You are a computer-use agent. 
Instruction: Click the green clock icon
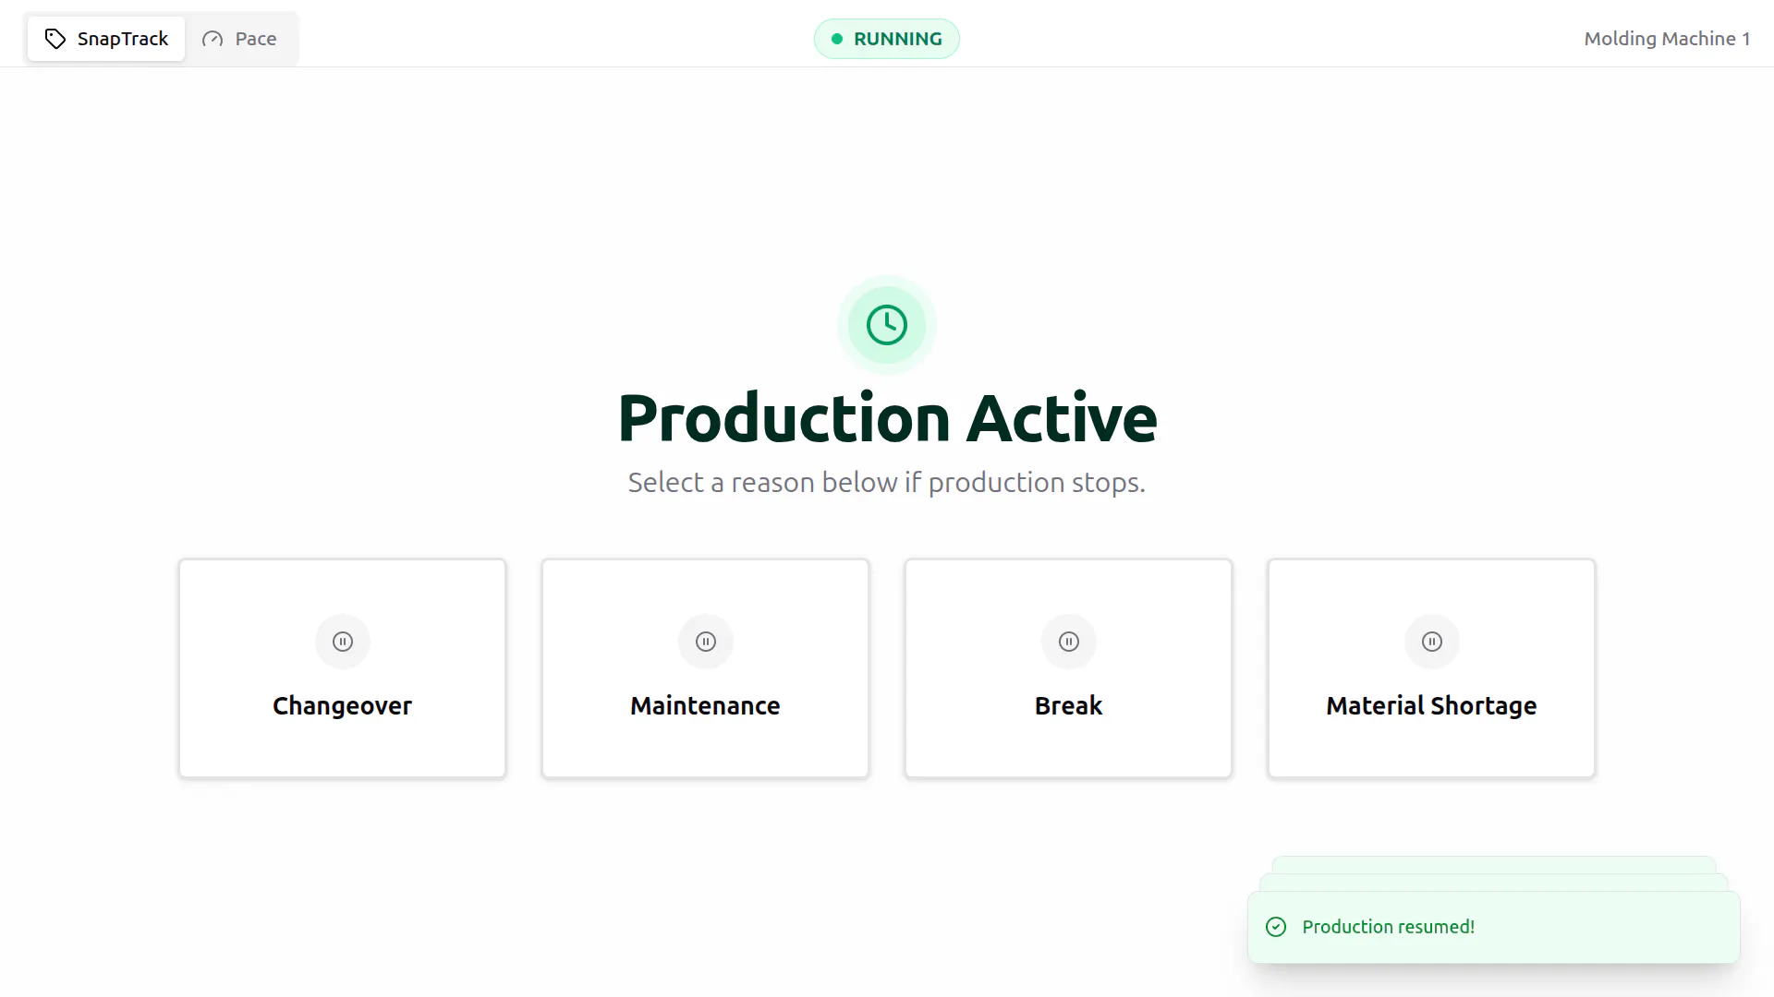coord(887,325)
